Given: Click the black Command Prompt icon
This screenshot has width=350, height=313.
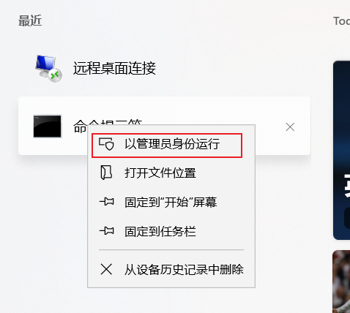Looking at the screenshot, I should coord(48,127).
